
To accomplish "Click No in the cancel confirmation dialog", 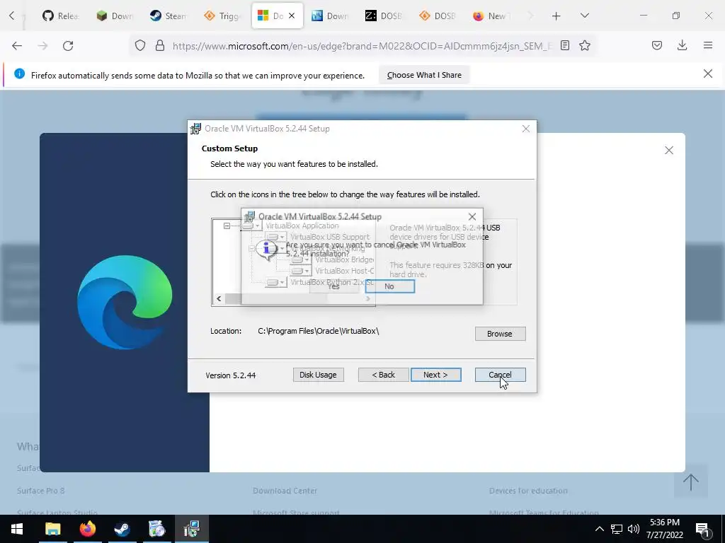I will click(x=389, y=286).
